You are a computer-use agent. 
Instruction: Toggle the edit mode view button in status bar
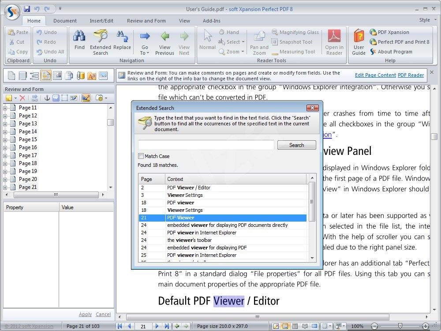[x=276, y=326]
